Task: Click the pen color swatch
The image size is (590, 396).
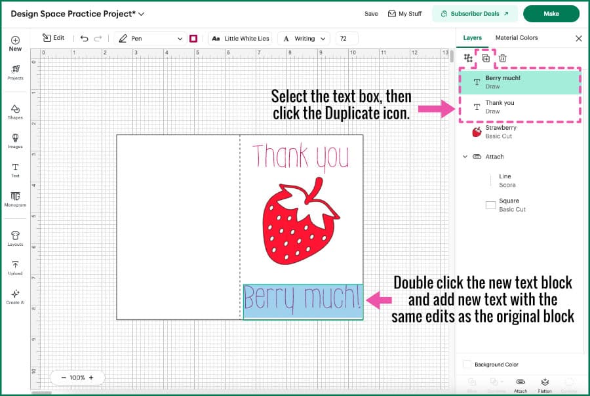Action: pyautogui.click(x=193, y=39)
